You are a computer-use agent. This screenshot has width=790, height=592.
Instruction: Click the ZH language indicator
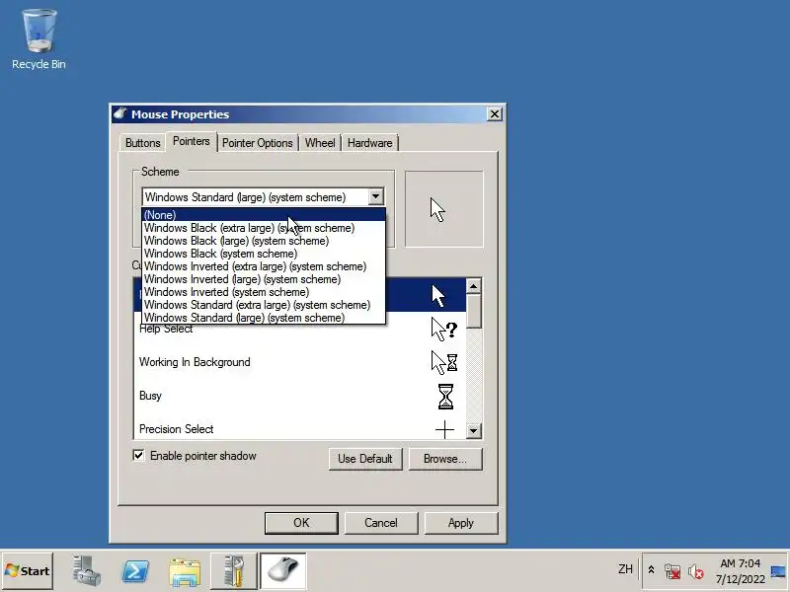[625, 569]
